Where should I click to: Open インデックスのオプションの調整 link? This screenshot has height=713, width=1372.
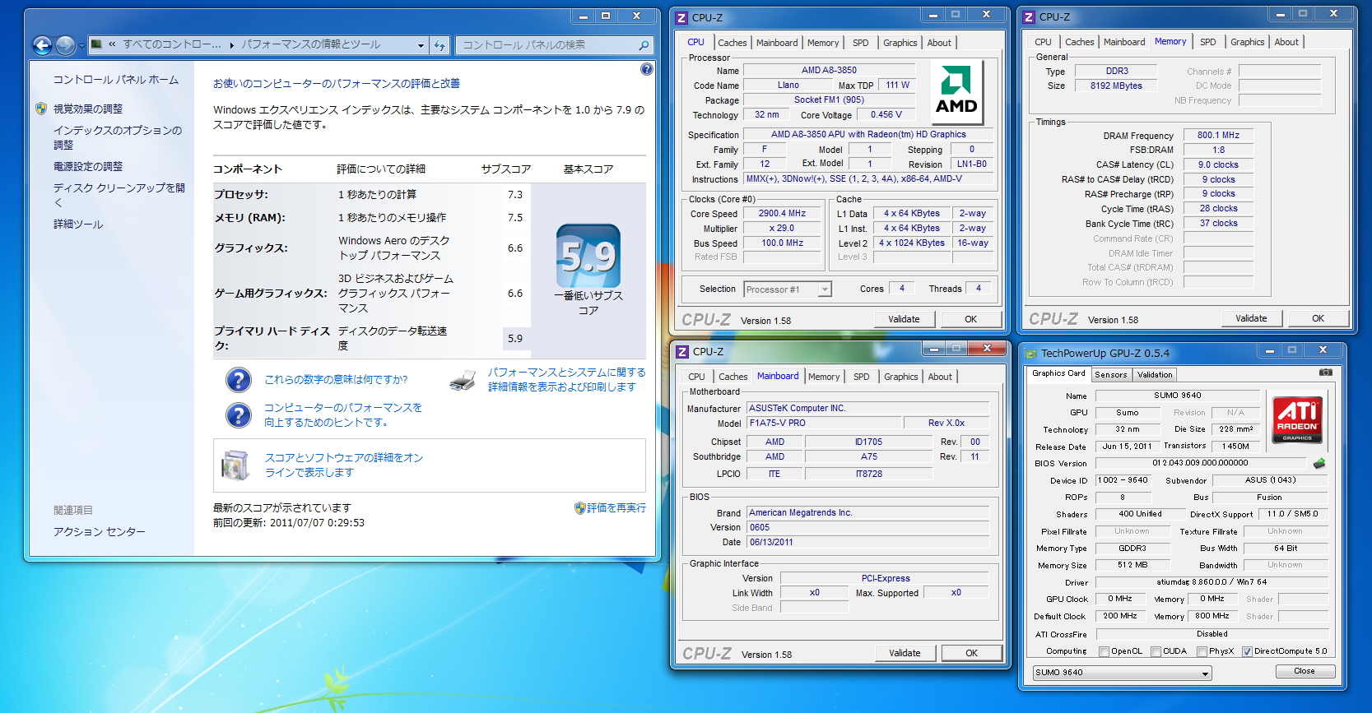(x=118, y=137)
